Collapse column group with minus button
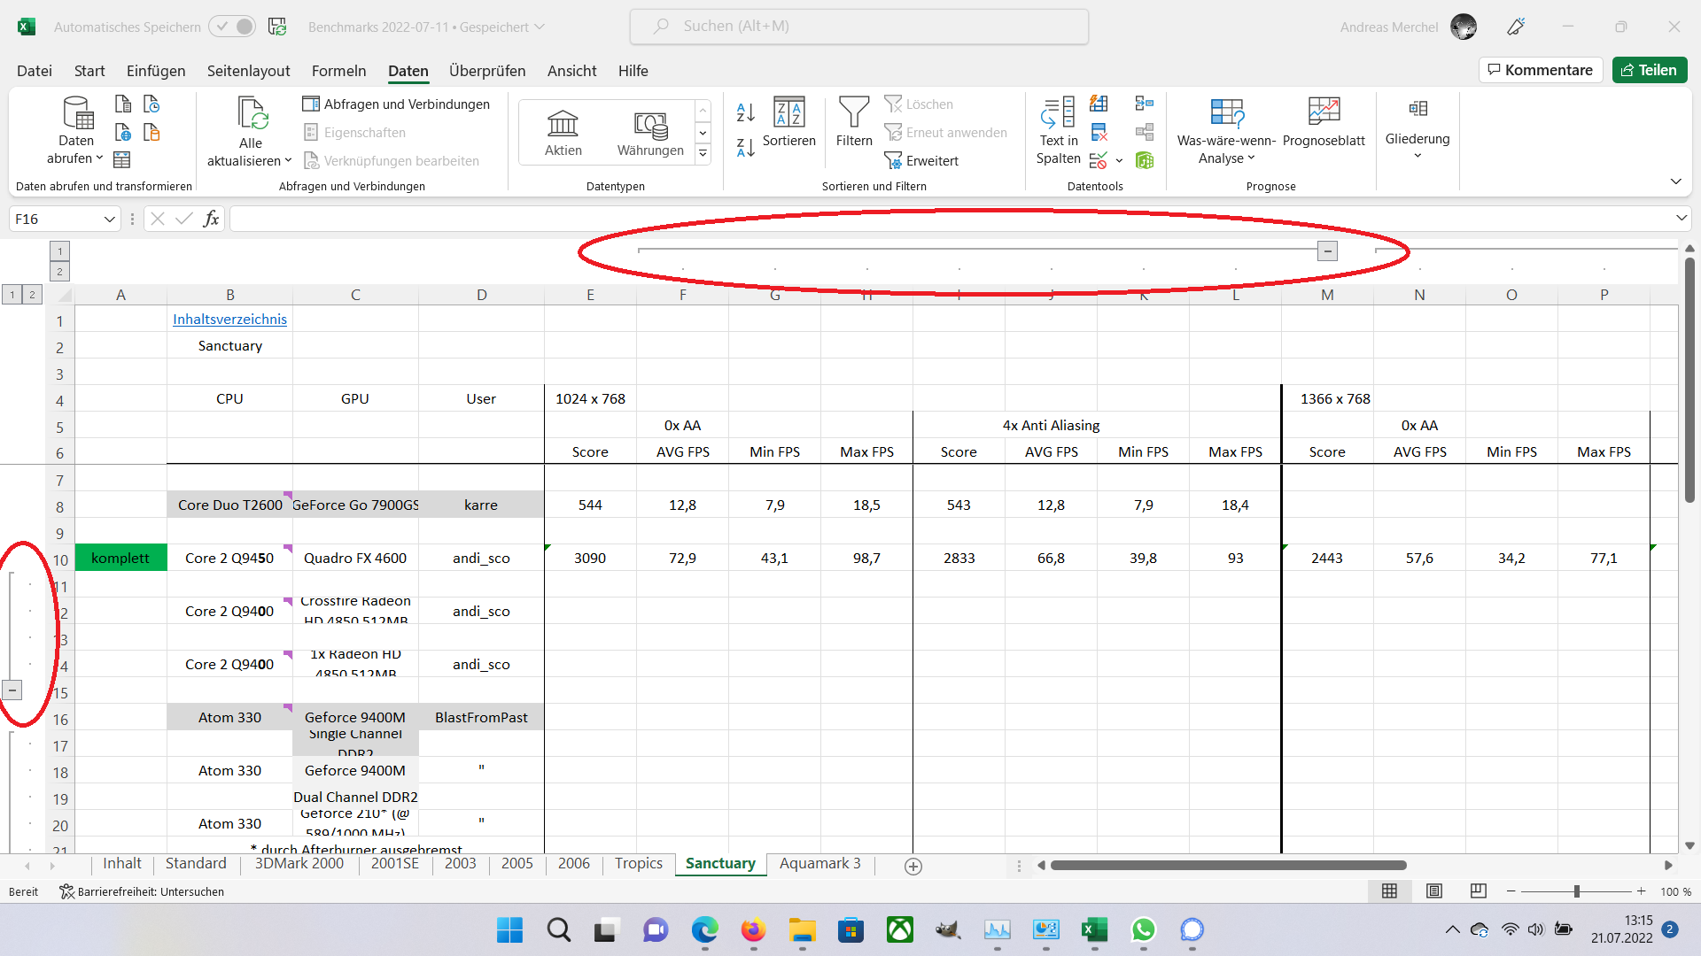Viewport: 1701px width, 956px height. point(1327,251)
